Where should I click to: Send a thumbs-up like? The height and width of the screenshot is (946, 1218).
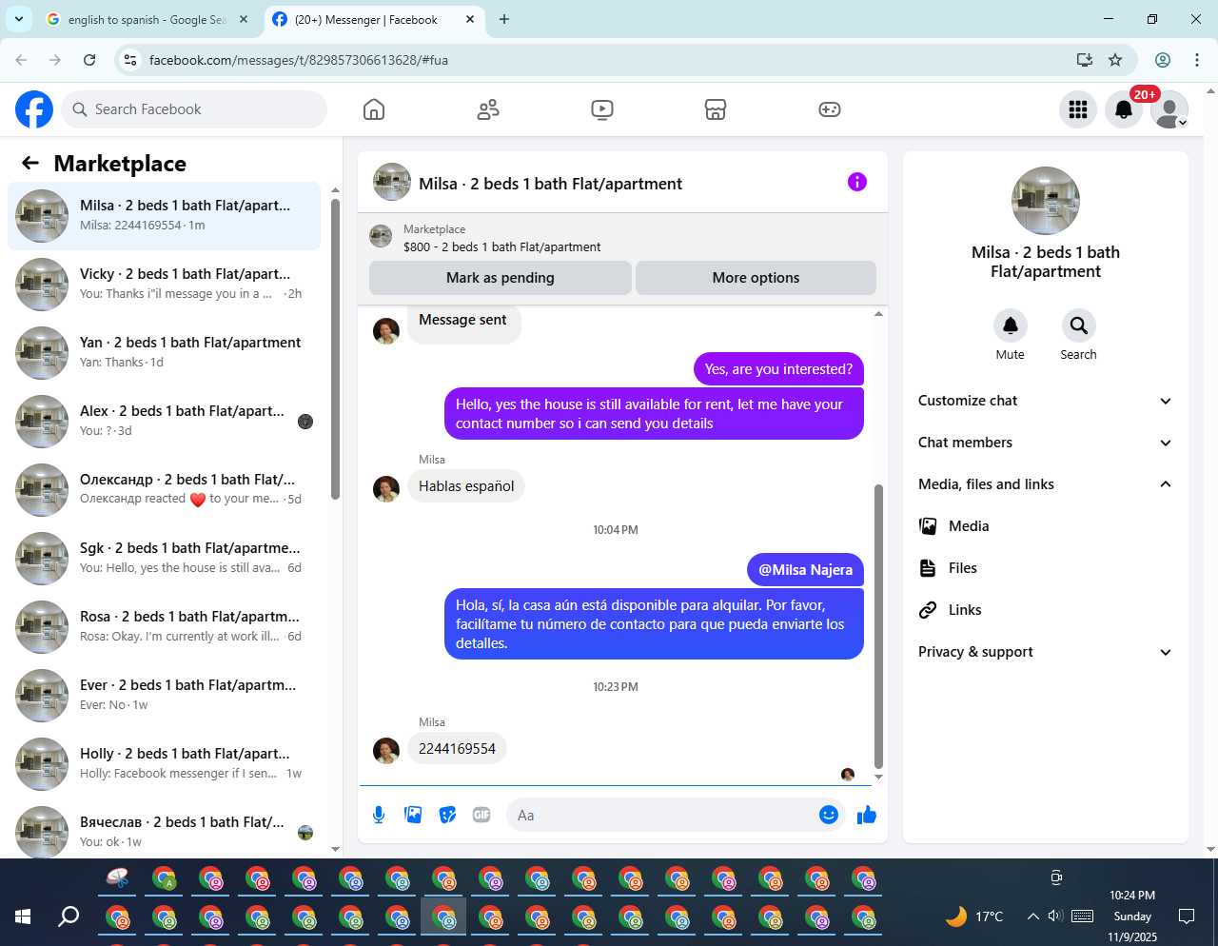coord(867,815)
